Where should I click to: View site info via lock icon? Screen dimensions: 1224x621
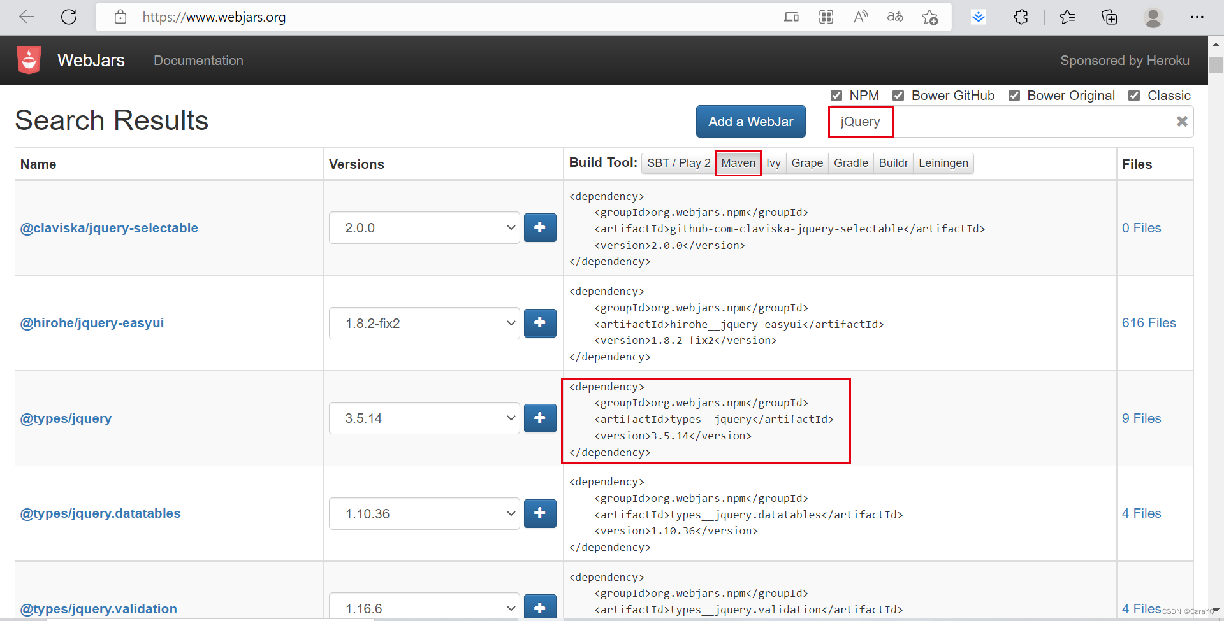click(120, 17)
